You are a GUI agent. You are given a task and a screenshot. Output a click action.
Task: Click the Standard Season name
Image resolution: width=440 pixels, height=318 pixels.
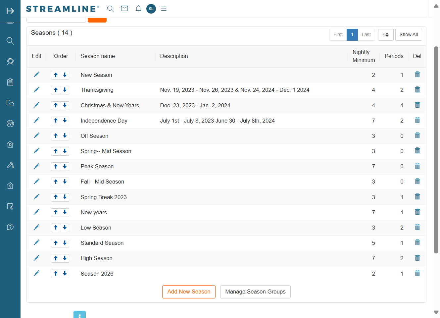point(102,243)
